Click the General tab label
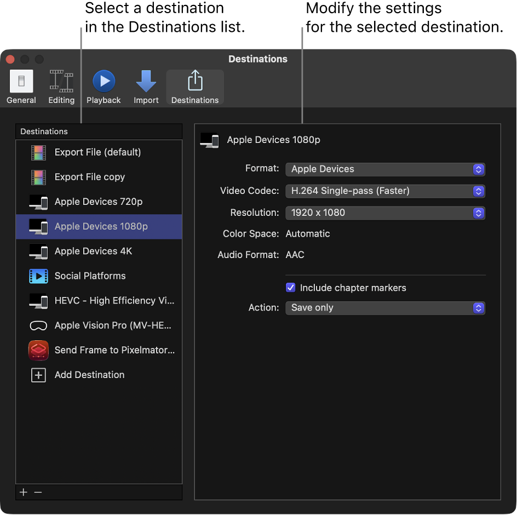517x515 pixels. 21,100
